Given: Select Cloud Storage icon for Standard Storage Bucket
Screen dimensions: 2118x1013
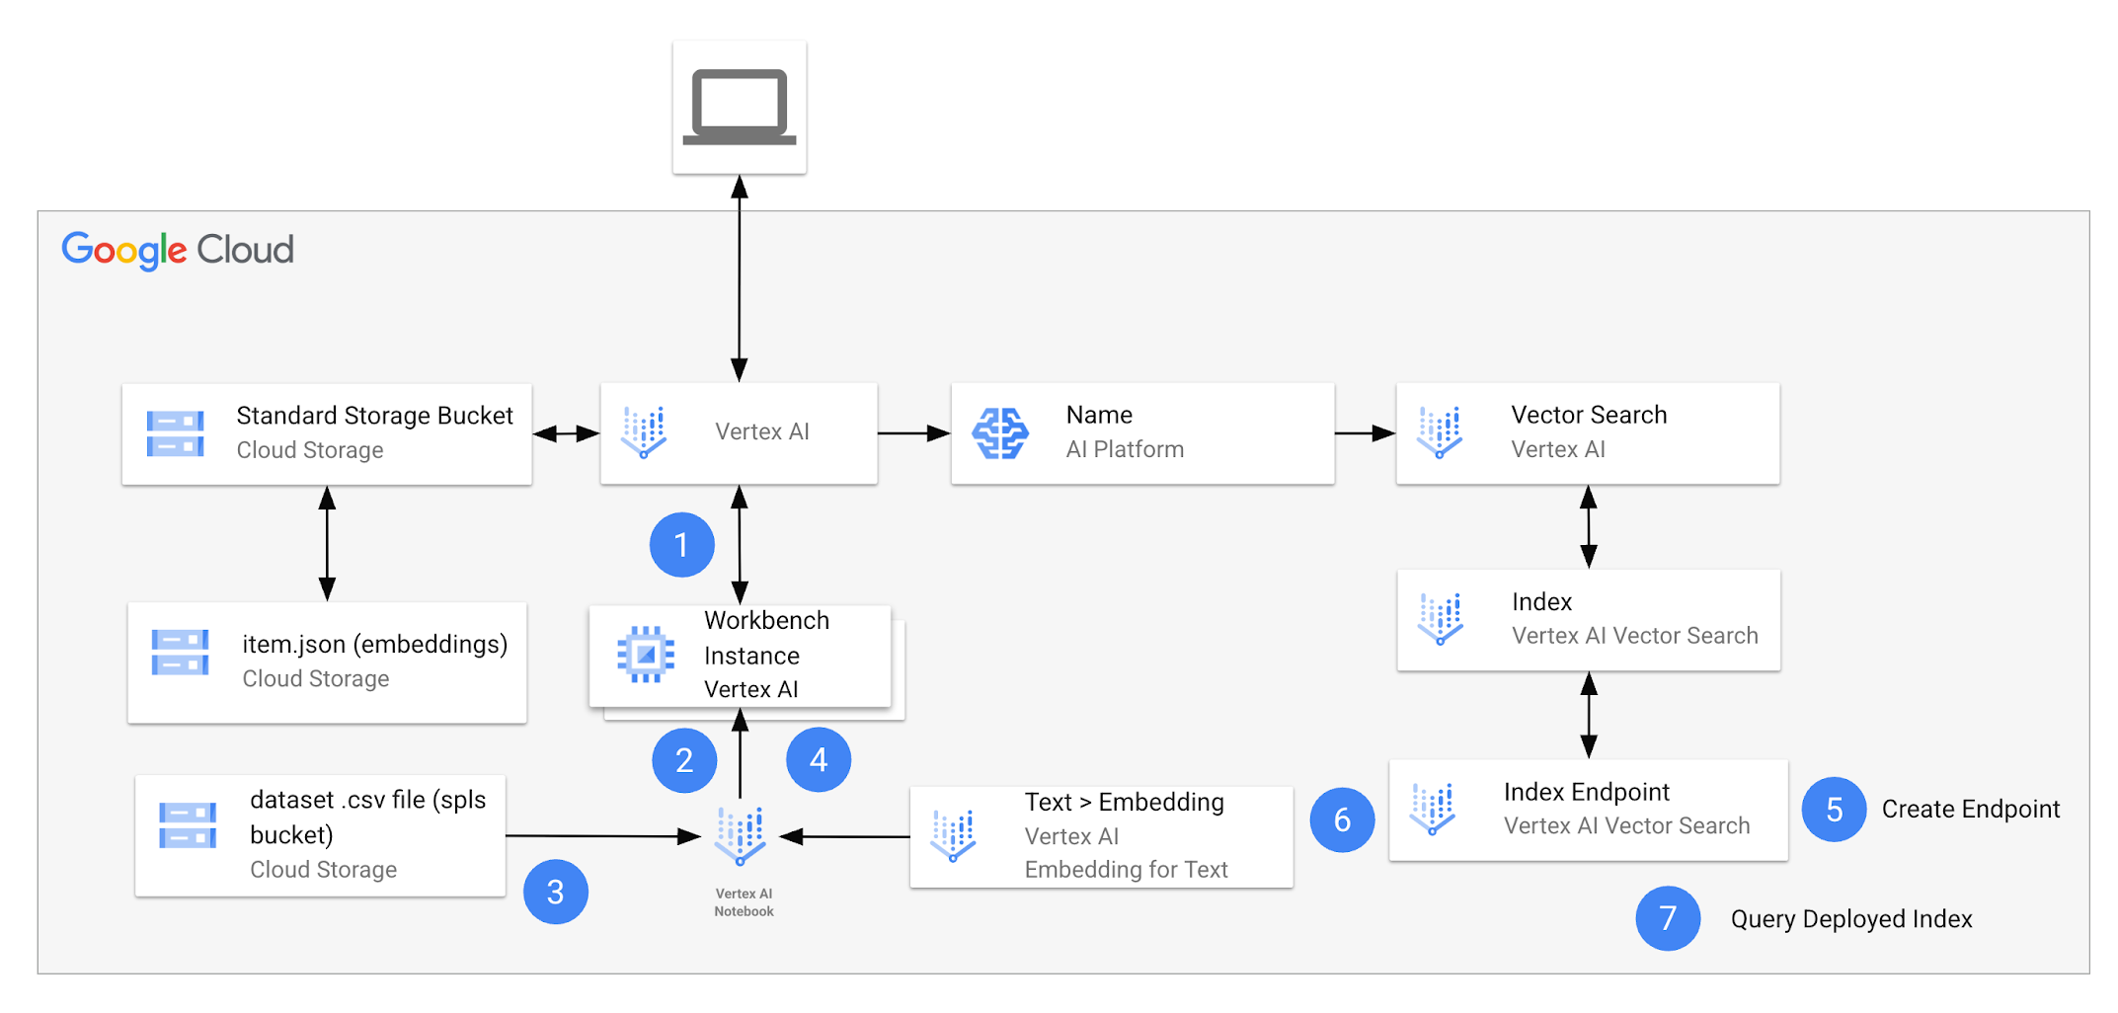Looking at the screenshot, I should [176, 434].
